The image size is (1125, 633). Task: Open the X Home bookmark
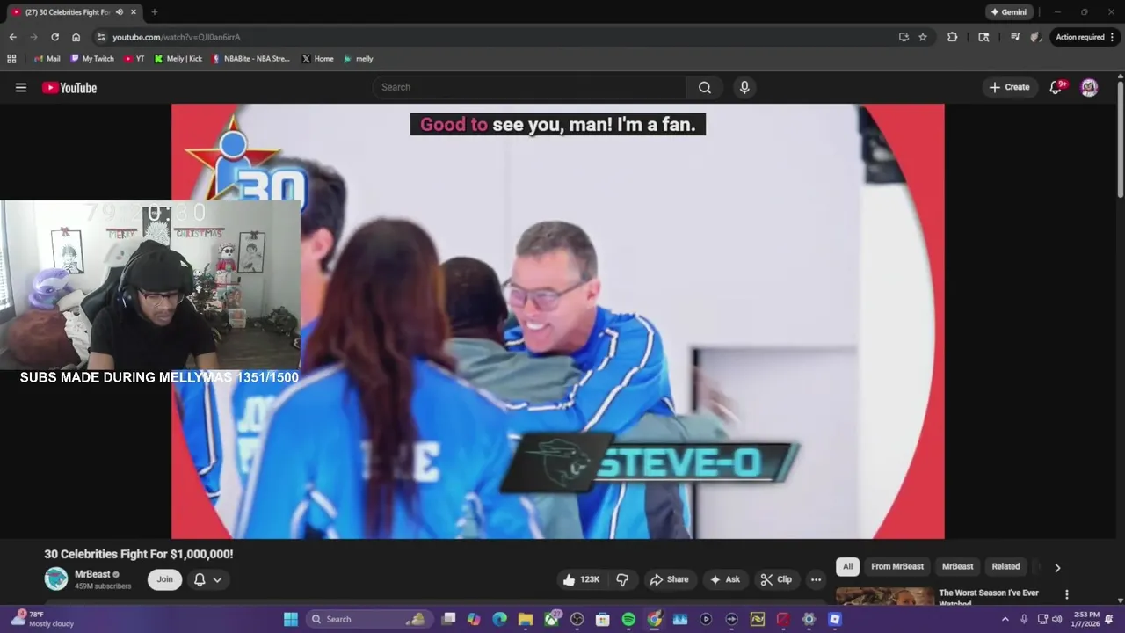pos(317,59)
